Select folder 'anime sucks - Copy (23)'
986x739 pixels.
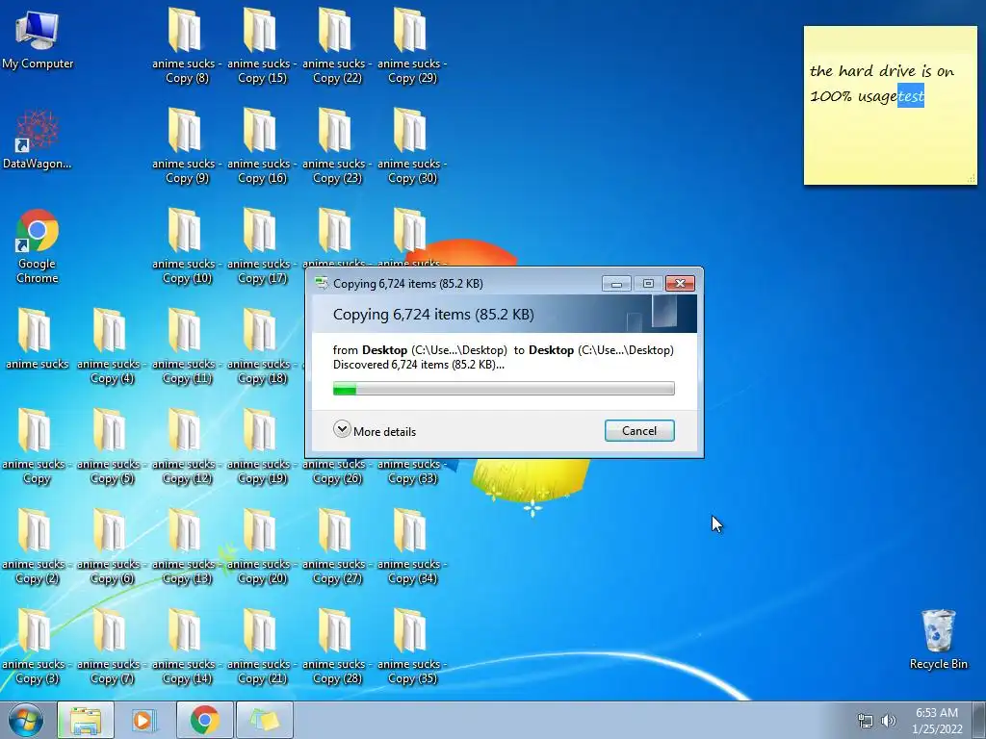coord(336,146)
